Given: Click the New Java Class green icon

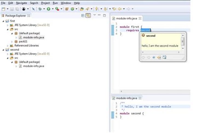Looking at the screenshot, I should (72, 9).
